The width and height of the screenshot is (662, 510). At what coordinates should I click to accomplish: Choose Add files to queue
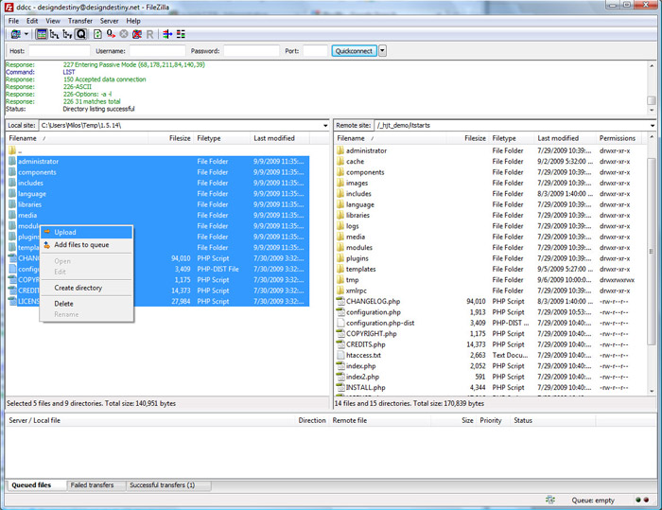coord(87,245)
